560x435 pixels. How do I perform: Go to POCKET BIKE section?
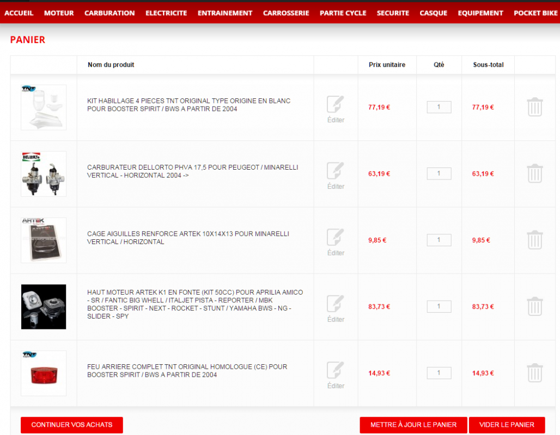coord(535,13)
